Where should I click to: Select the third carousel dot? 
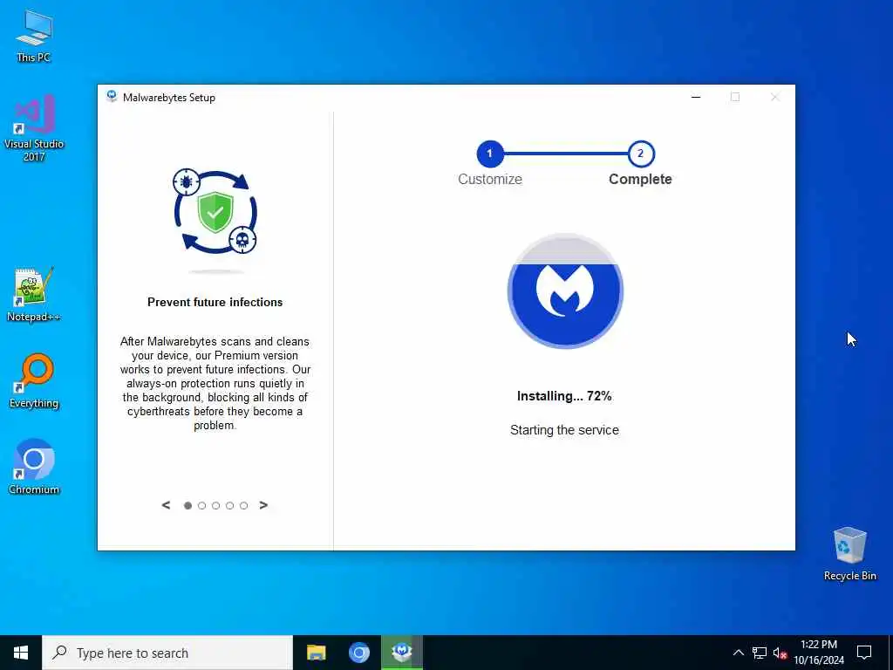(x=216, y=505)
